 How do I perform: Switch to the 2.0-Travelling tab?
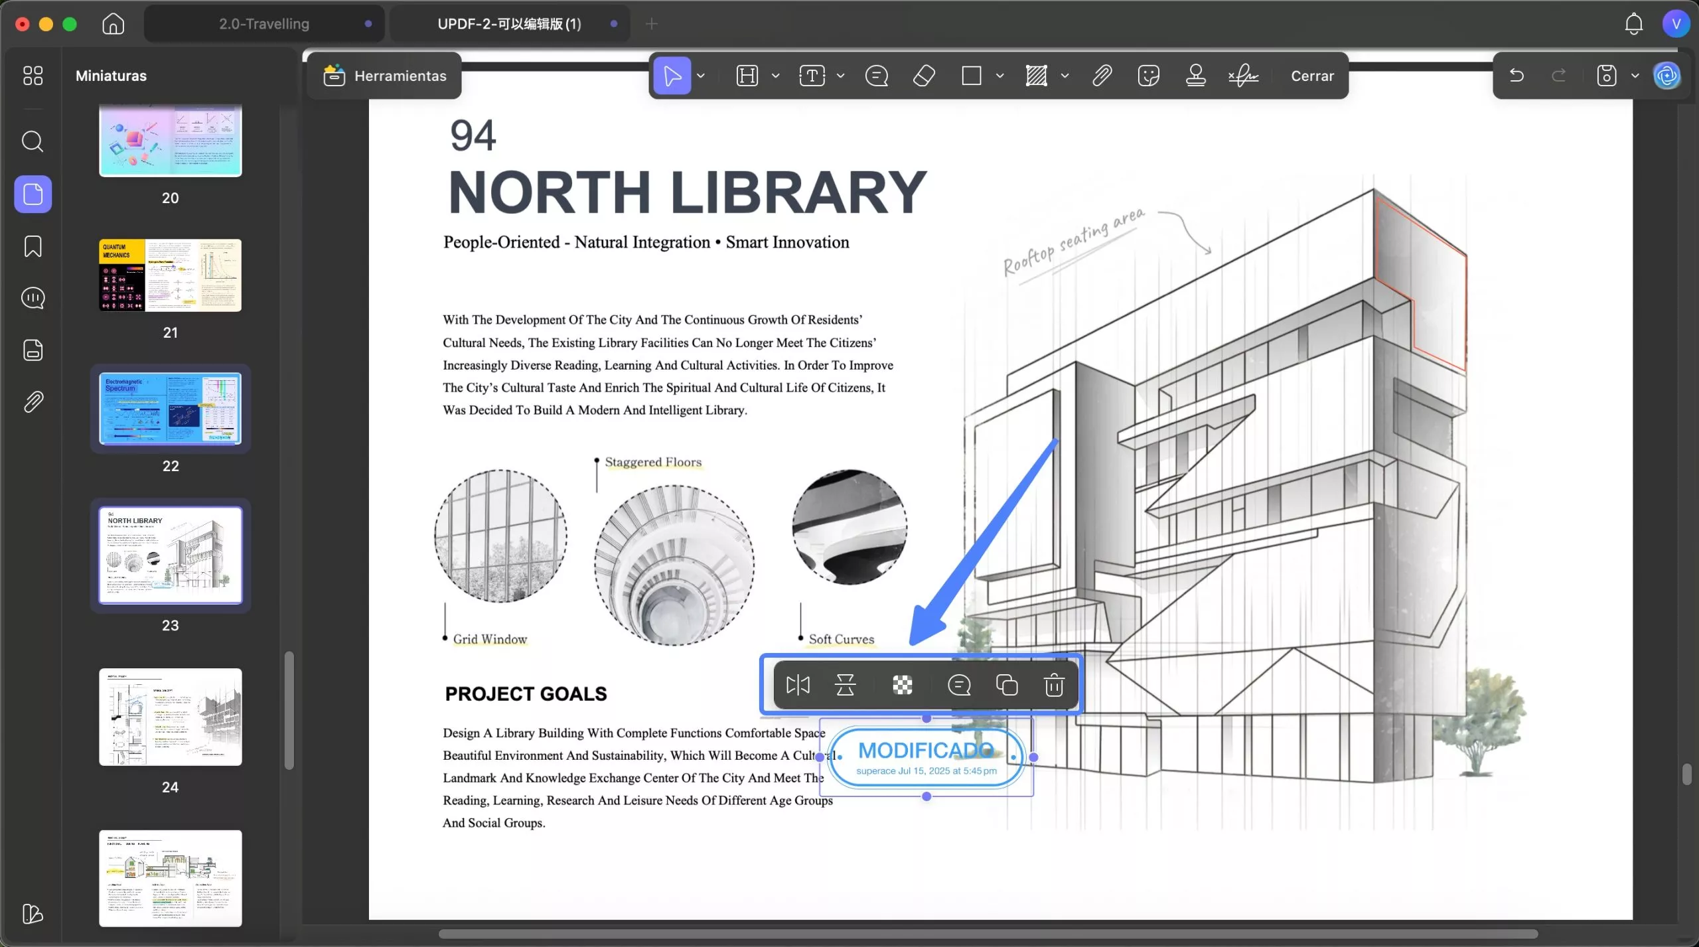pyautogui.click(x=264, y=24)
